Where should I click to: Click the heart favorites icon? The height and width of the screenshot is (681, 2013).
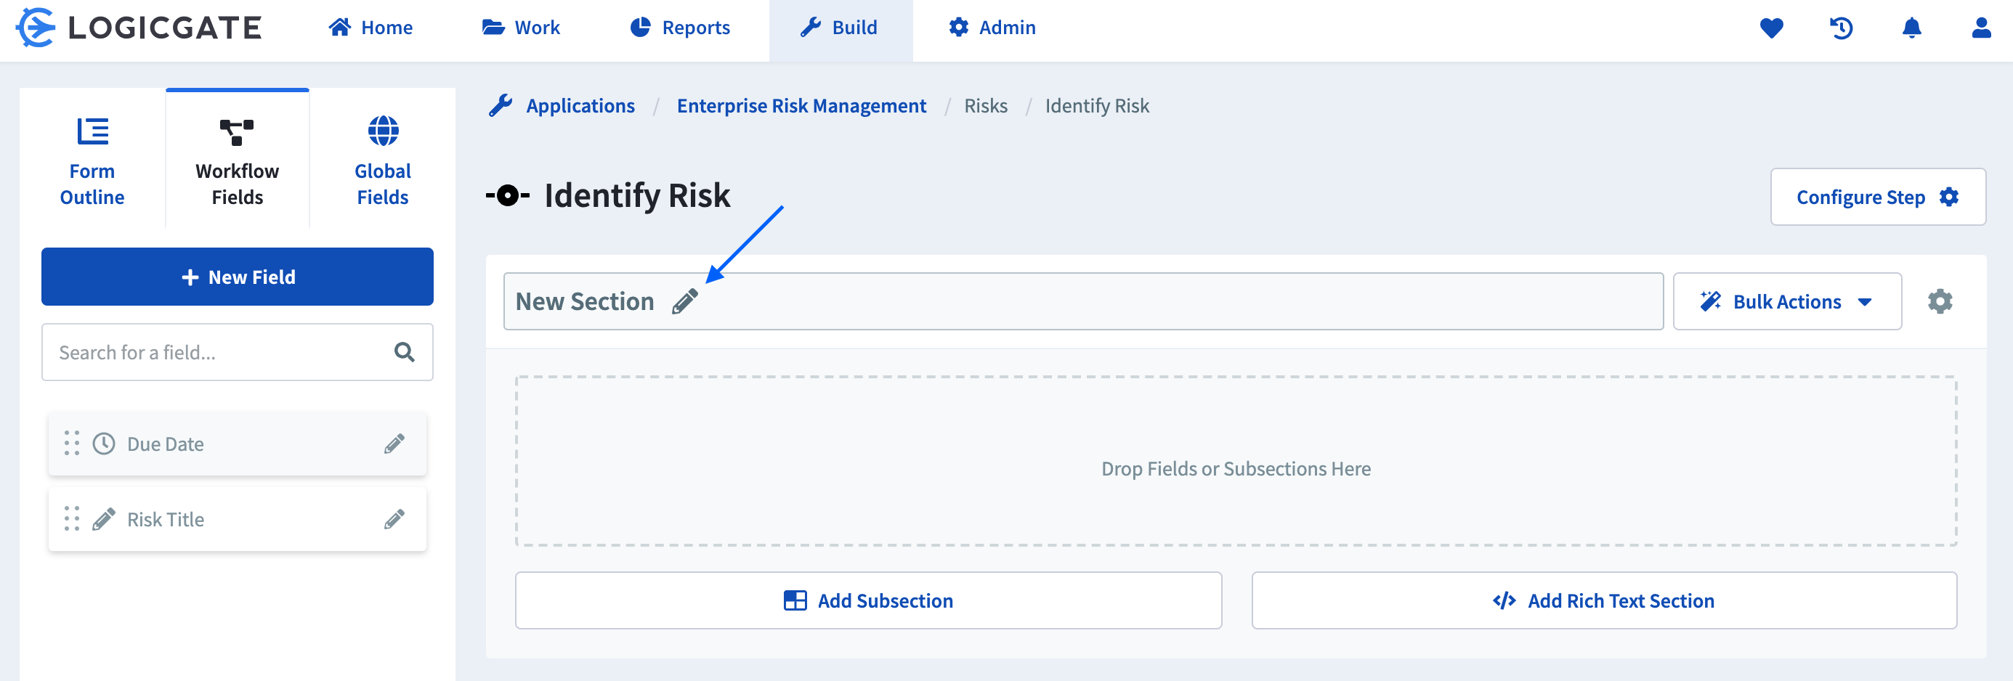click(x=1771, y=28)
